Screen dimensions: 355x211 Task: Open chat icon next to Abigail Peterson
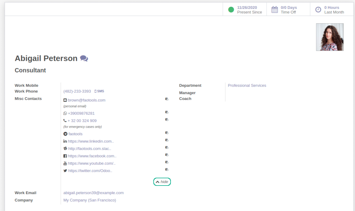coord(84,58)
